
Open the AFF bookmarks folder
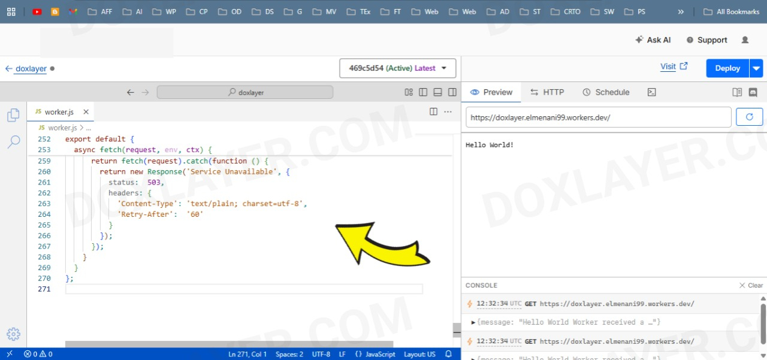[x=99, y=11]
